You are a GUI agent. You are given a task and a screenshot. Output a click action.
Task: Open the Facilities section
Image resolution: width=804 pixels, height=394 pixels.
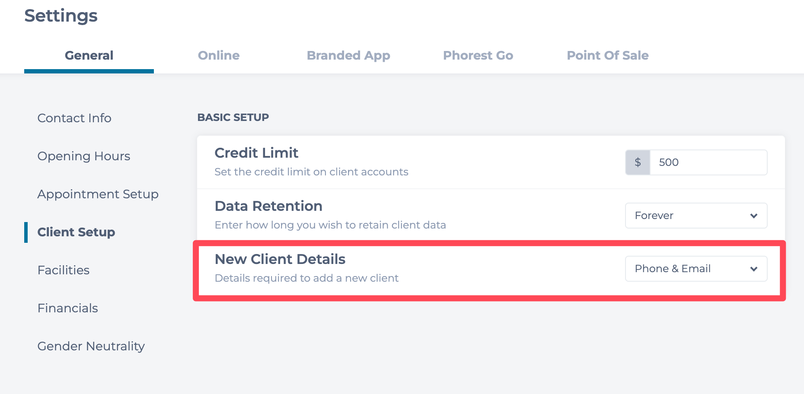click(x=64, y=270)
